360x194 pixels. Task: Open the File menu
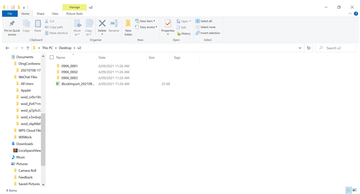click(x=10, y=14)
